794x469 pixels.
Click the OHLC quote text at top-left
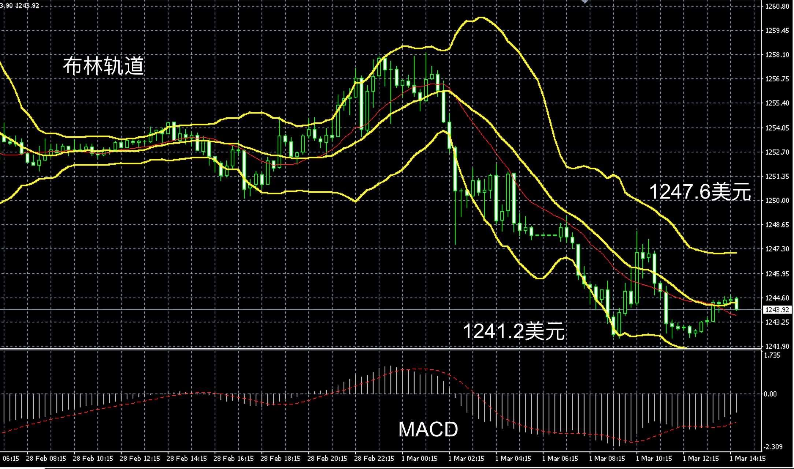click(x=20, y=5)
